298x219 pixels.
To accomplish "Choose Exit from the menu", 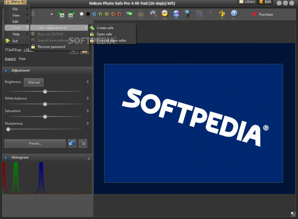I will coord(17,41).
